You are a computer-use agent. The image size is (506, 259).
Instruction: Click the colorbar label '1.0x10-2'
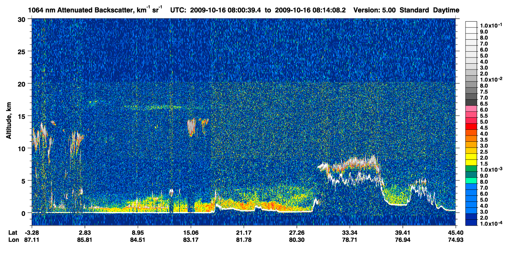[491, 79]
